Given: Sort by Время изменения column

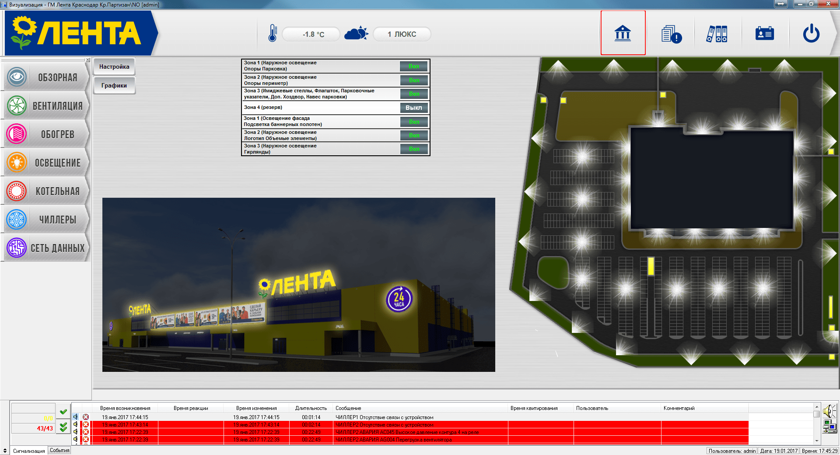Looking at the screenshot, I should pos(256,408).
